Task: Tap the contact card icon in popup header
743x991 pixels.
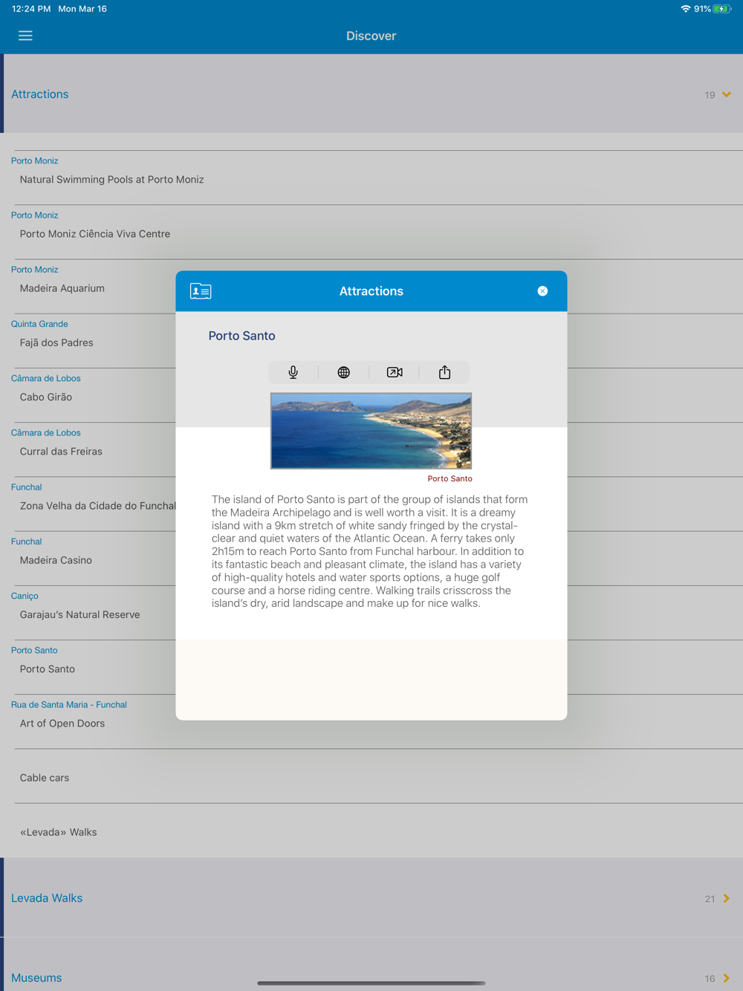Action: pos(201,291)
